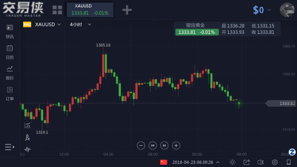Toggle the muted sound icon
Viewport: 297px width, 167px height.
(x=261, y=162)
